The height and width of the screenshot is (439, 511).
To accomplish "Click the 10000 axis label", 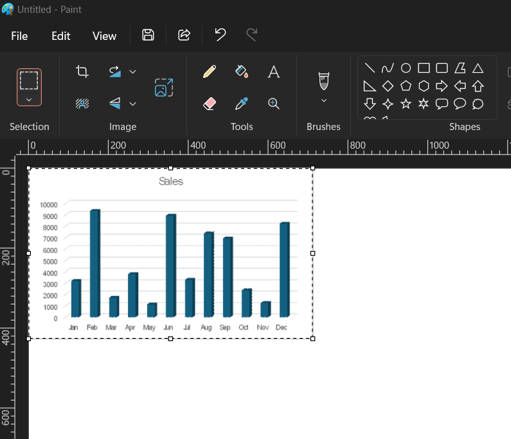I will click(x=49, y=205).
